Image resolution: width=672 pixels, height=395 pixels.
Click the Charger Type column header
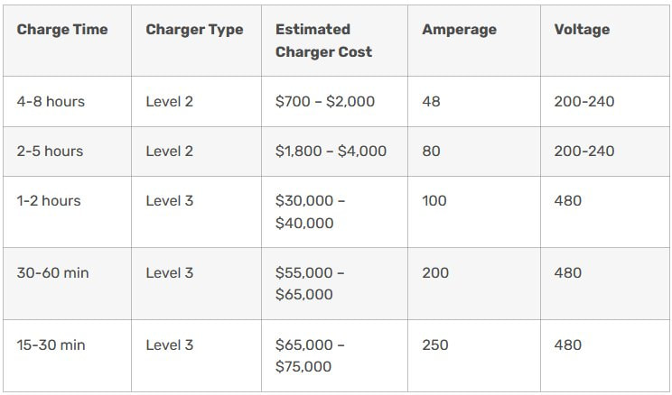coord(194,30)
